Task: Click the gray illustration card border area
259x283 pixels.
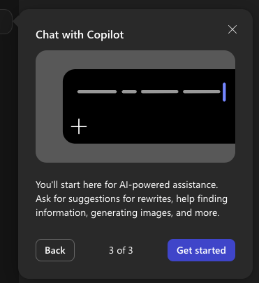Action: click(x=135, y=59)
